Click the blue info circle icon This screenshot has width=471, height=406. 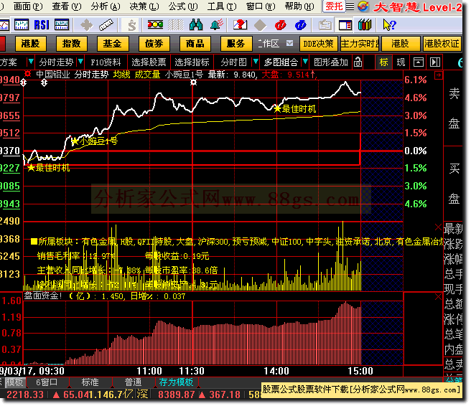click(x=300, y=25)
